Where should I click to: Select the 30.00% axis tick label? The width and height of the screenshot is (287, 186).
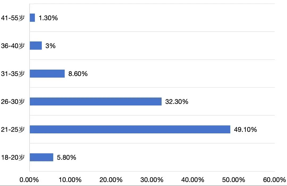coord(152,179)
